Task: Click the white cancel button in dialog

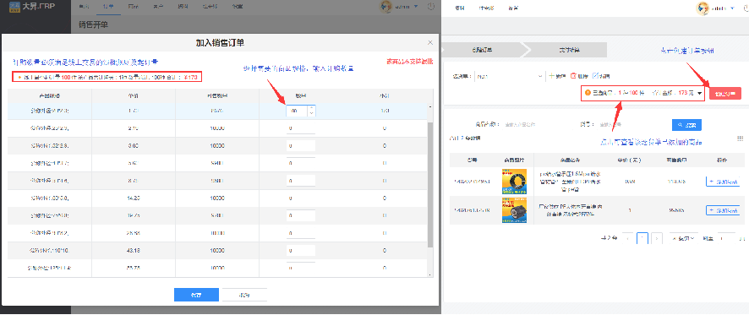Action: point(244,295)
